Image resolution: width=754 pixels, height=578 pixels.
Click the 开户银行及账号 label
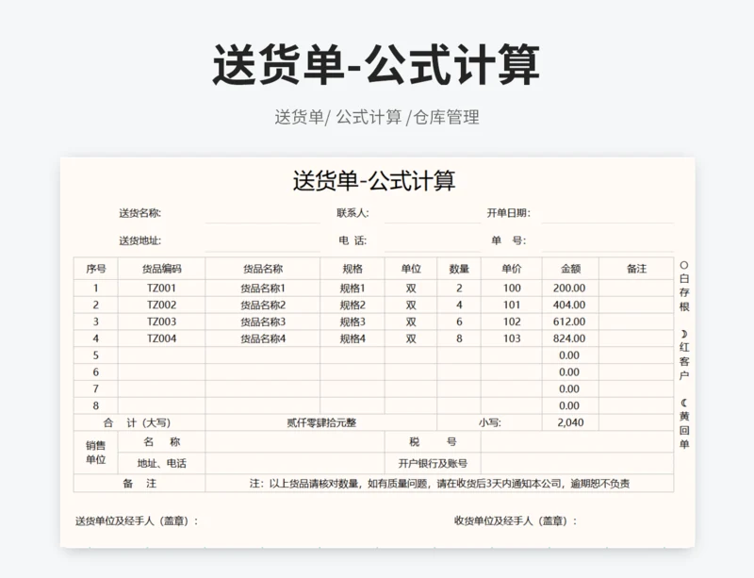433,464
